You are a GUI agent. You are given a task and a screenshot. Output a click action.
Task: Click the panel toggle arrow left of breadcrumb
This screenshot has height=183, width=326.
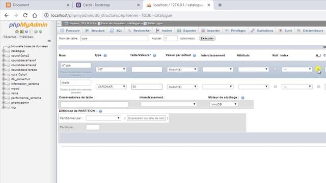click(x=59, y=24)
